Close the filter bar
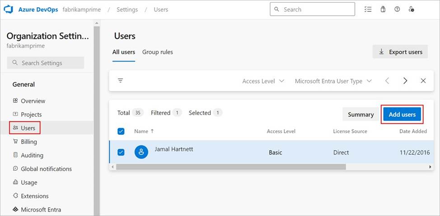 (423, 81)
